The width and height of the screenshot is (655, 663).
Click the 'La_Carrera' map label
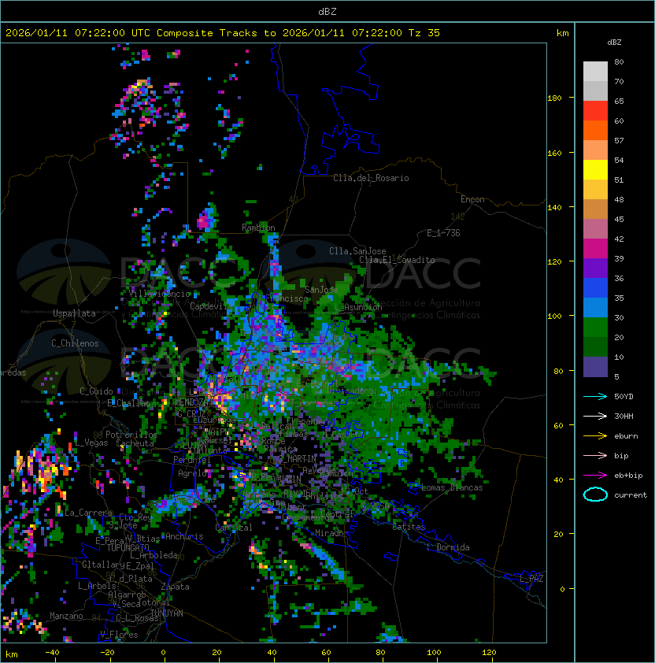pyautogui.click(x=88, y=513)
